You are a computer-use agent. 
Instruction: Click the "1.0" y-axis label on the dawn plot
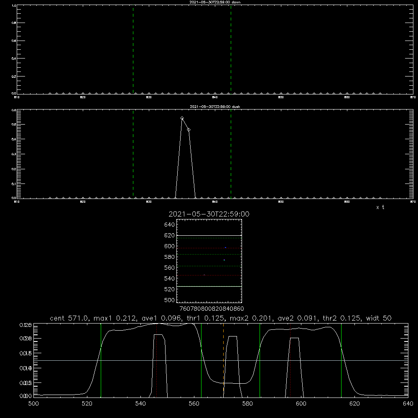pos(14,5)
